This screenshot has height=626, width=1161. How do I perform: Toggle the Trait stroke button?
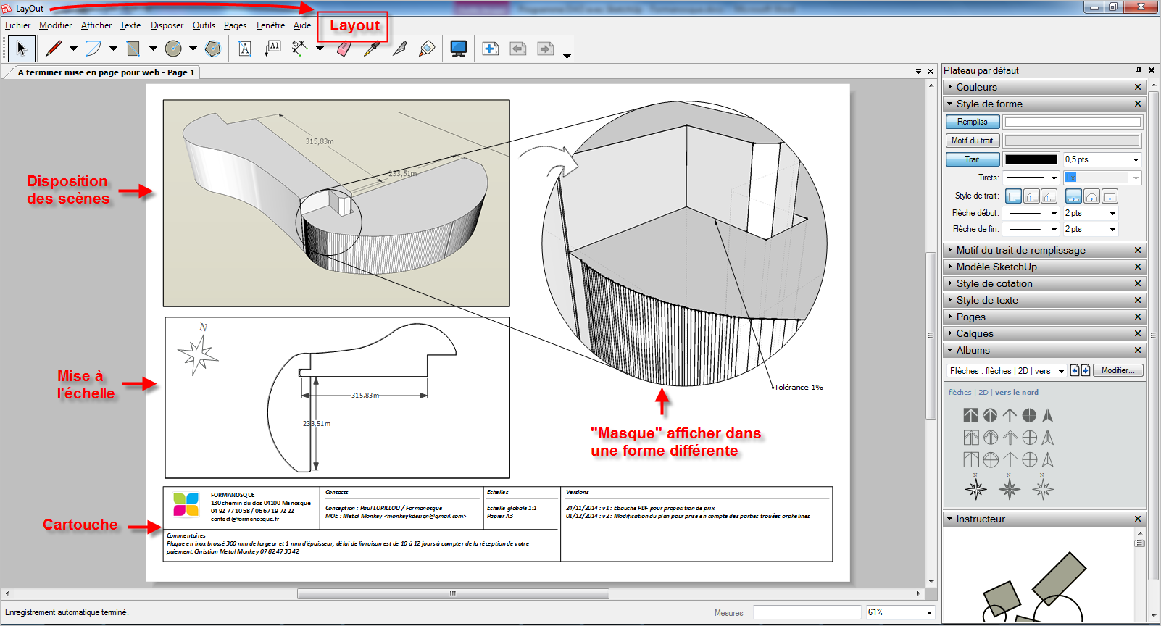[972, 159]
